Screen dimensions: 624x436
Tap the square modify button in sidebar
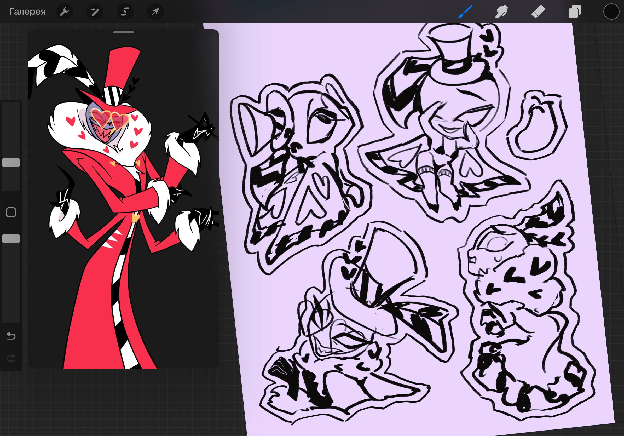pos(11,212)
